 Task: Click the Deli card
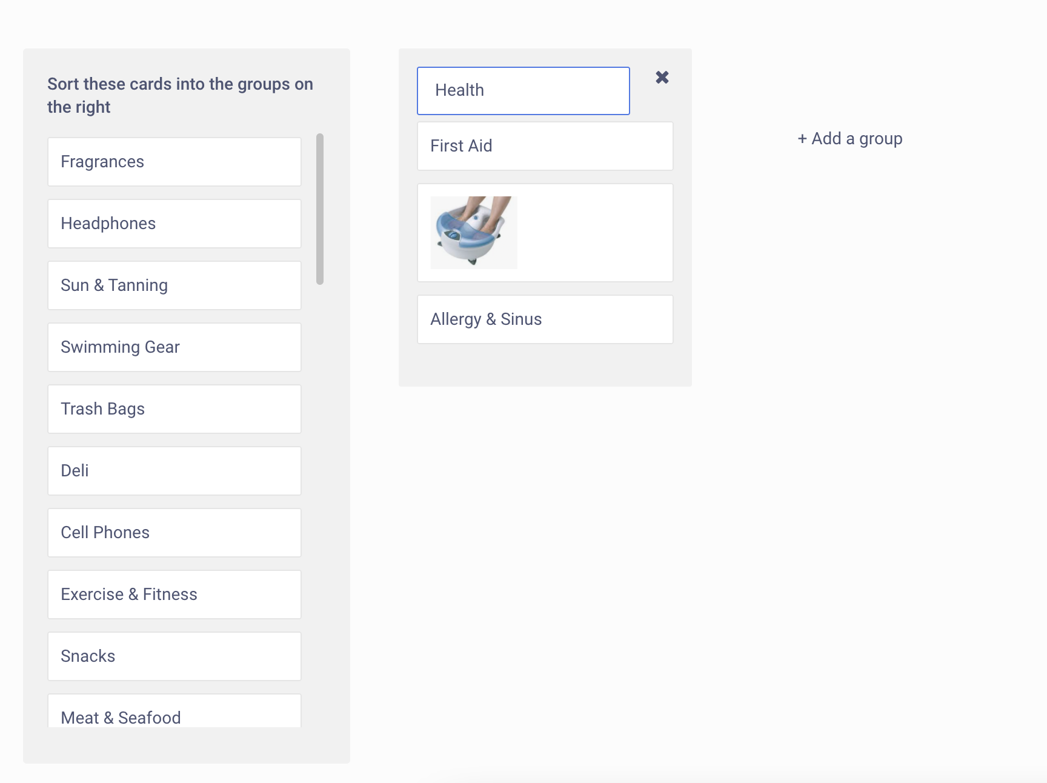pyautogui.click(x=174, y=471)
